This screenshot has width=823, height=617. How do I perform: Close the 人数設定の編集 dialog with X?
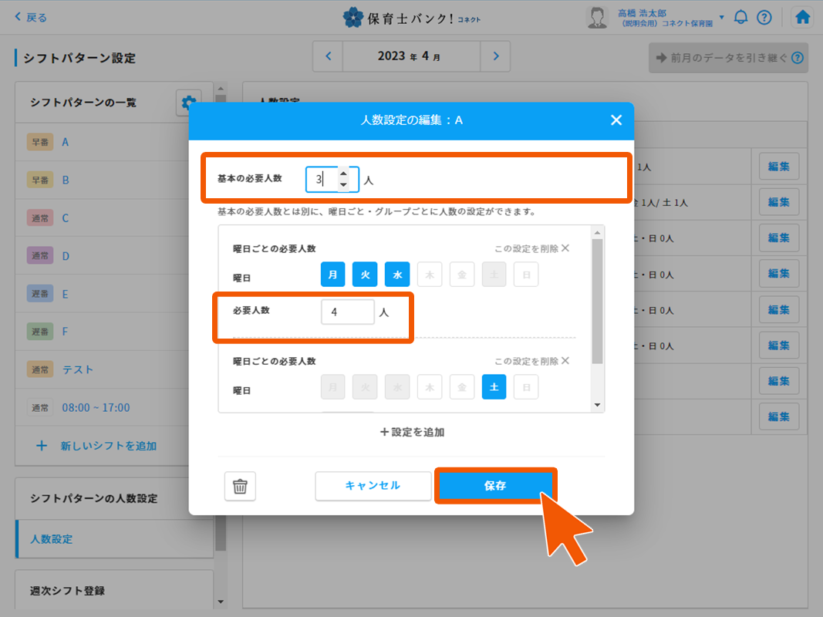[616, 120]
